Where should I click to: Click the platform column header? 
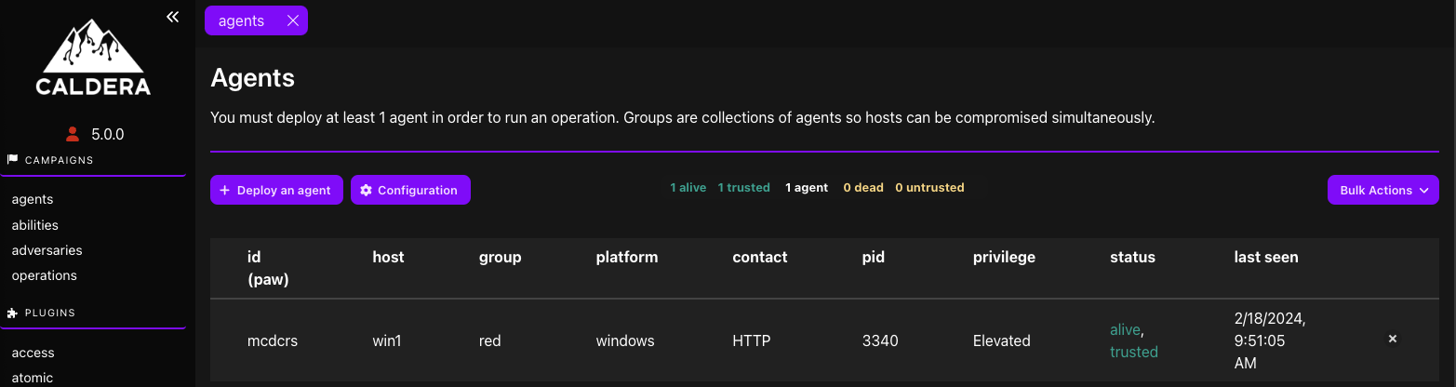[627, 257]
